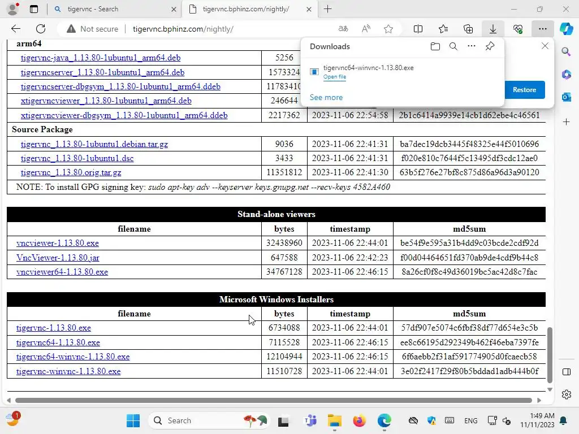
Task: Select tigervnc.bphinz.com/nightly tab
Action: [246, 9]
